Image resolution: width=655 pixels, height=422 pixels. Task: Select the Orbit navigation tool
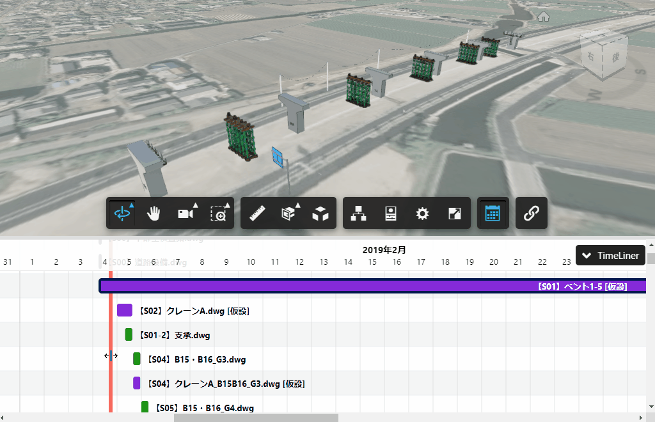[x=122, y=214]
